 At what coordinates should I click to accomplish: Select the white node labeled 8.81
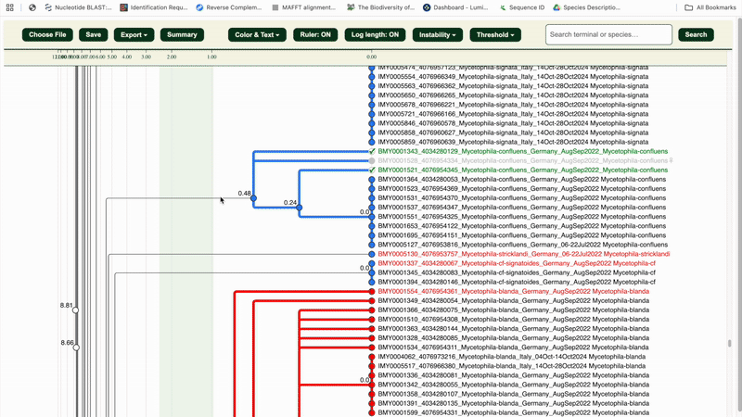pos(76,310)
